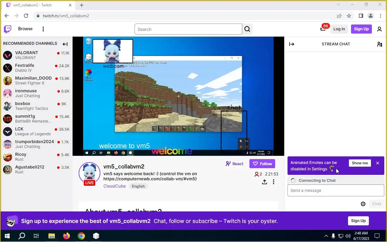Click the browser forward arrow
This screenshot has width=387, height=242.
click(x=16, y=16)
